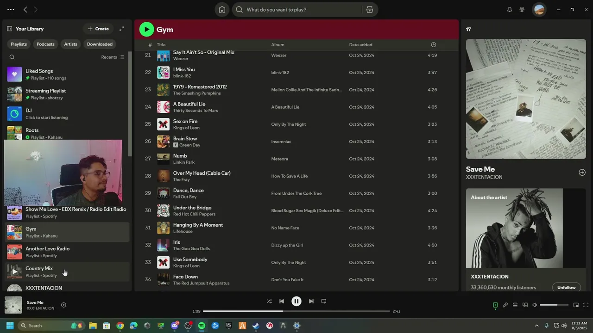Filter library by Podcasts
593x333 pixels.
click(45, 44)
